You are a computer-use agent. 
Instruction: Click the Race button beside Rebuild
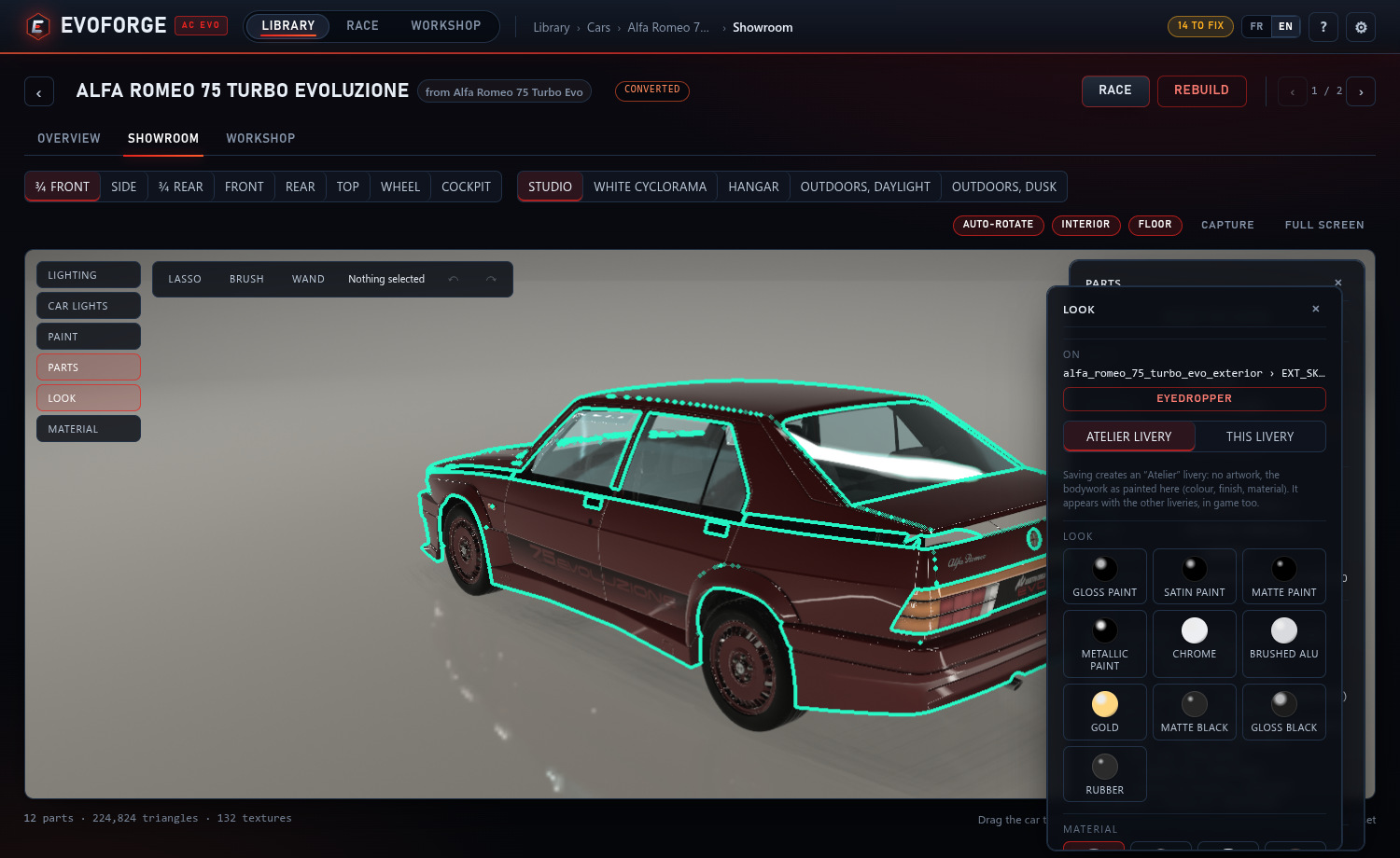(x=1115, y=91)
